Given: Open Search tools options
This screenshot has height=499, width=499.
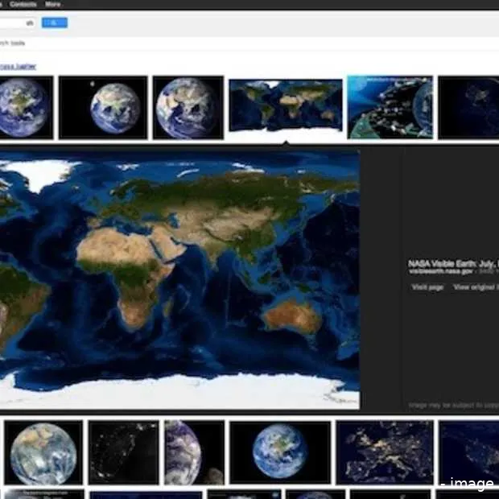Looking at the screenshot, I should coord(12,43).
